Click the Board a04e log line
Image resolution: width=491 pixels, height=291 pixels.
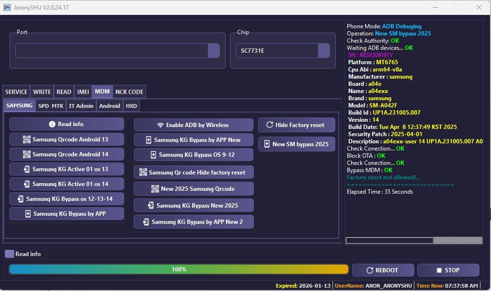pos(365,84)
